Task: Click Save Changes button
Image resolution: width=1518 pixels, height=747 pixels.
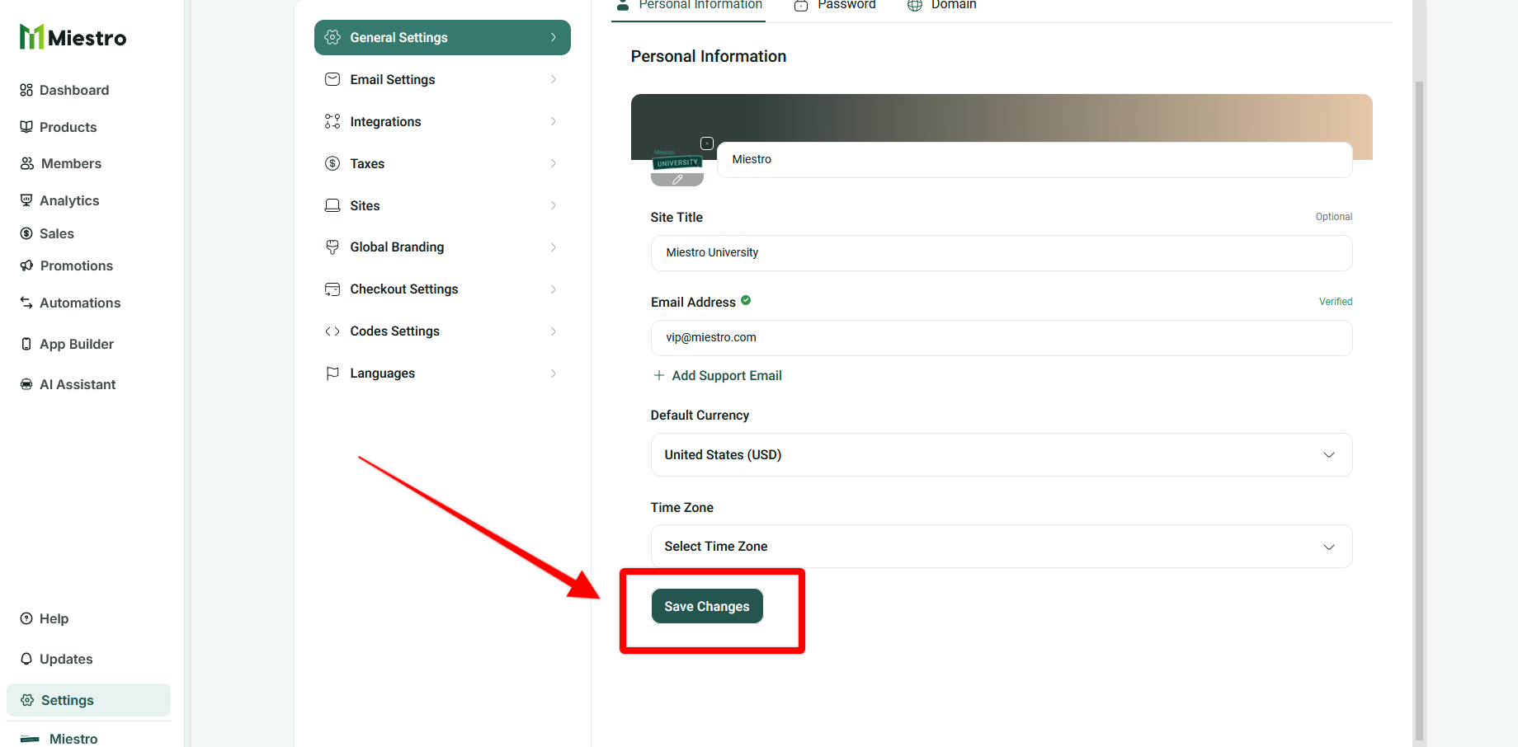Action: coord(707,606)
